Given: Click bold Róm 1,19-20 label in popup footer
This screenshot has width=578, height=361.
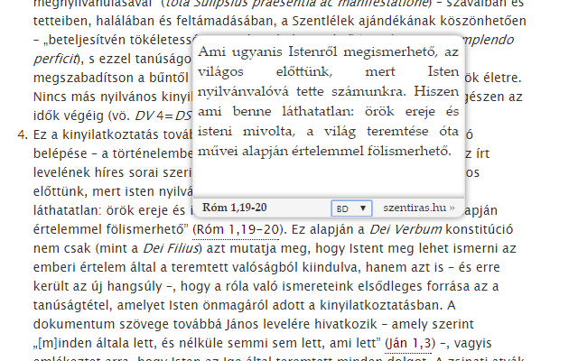Looking at the screenshot, I should (x=235, y=208).
